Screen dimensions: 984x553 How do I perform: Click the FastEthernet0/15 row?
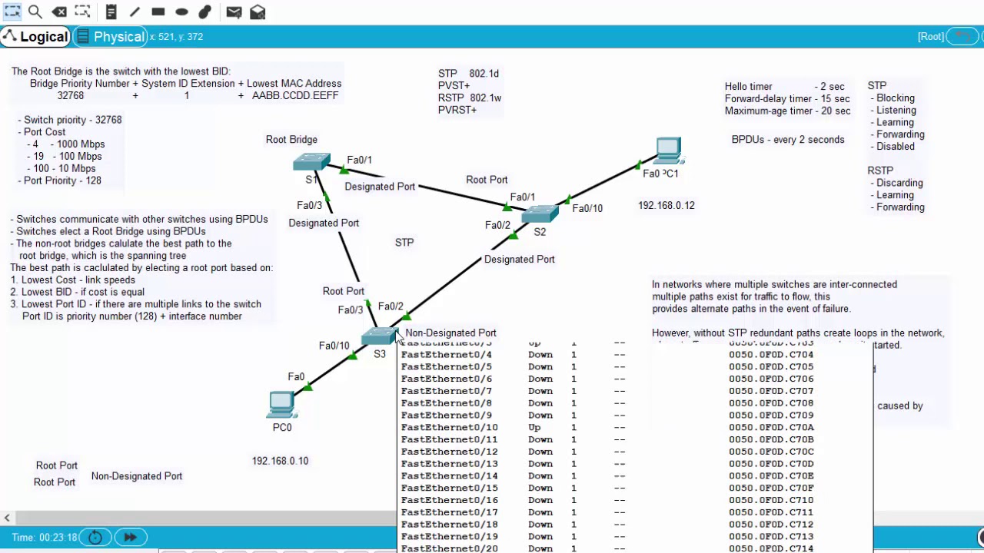click(x=636, y=488)
